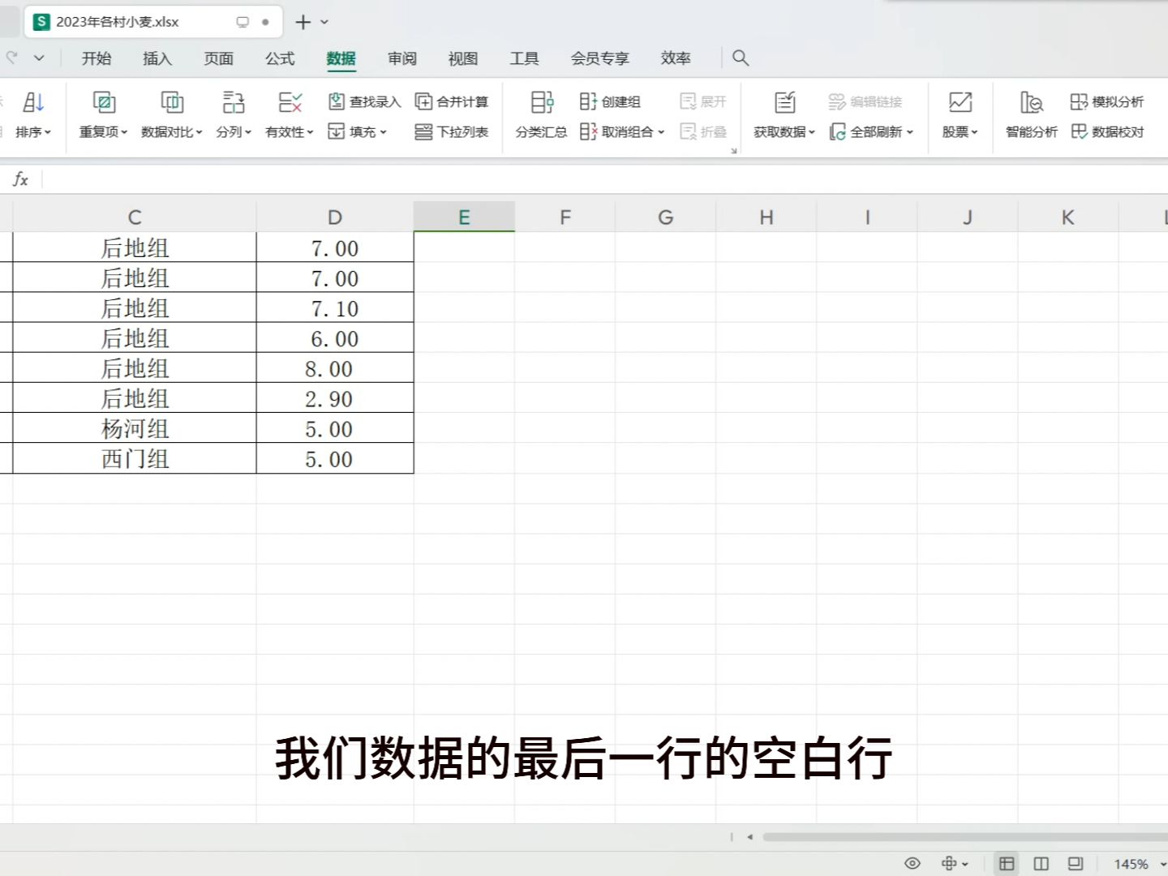Viewport: 1168px width, 876px height.
Task: Click Consolidate (合并计算) button
Action: [452, 101]
